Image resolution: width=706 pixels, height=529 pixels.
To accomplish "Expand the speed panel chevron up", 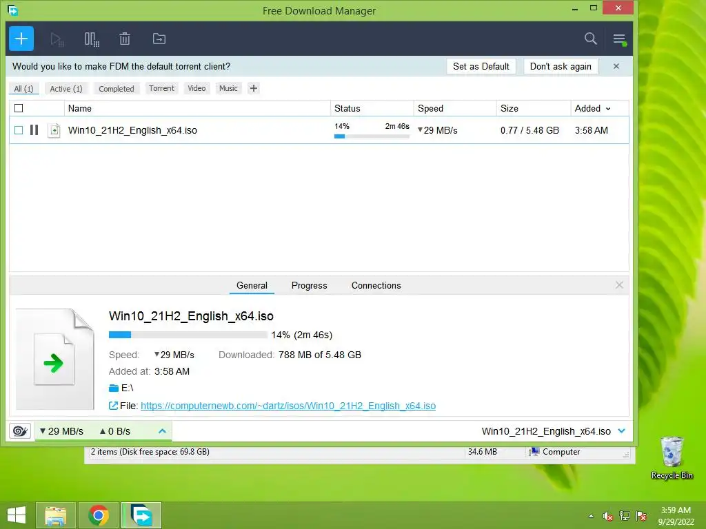I will tap(163, 431).
